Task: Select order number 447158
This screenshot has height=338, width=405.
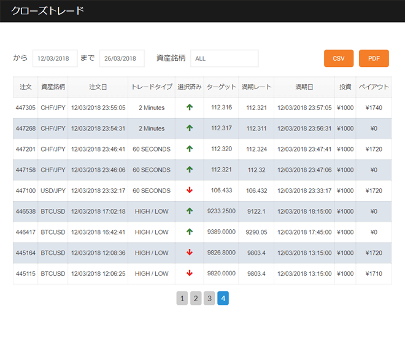Action: pos(26,170)
